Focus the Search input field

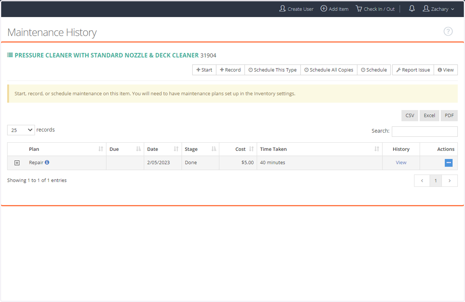425,131
